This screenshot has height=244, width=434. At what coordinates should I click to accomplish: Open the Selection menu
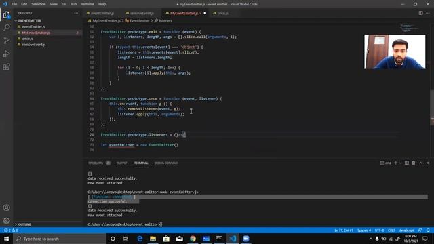tap(38, 4)
